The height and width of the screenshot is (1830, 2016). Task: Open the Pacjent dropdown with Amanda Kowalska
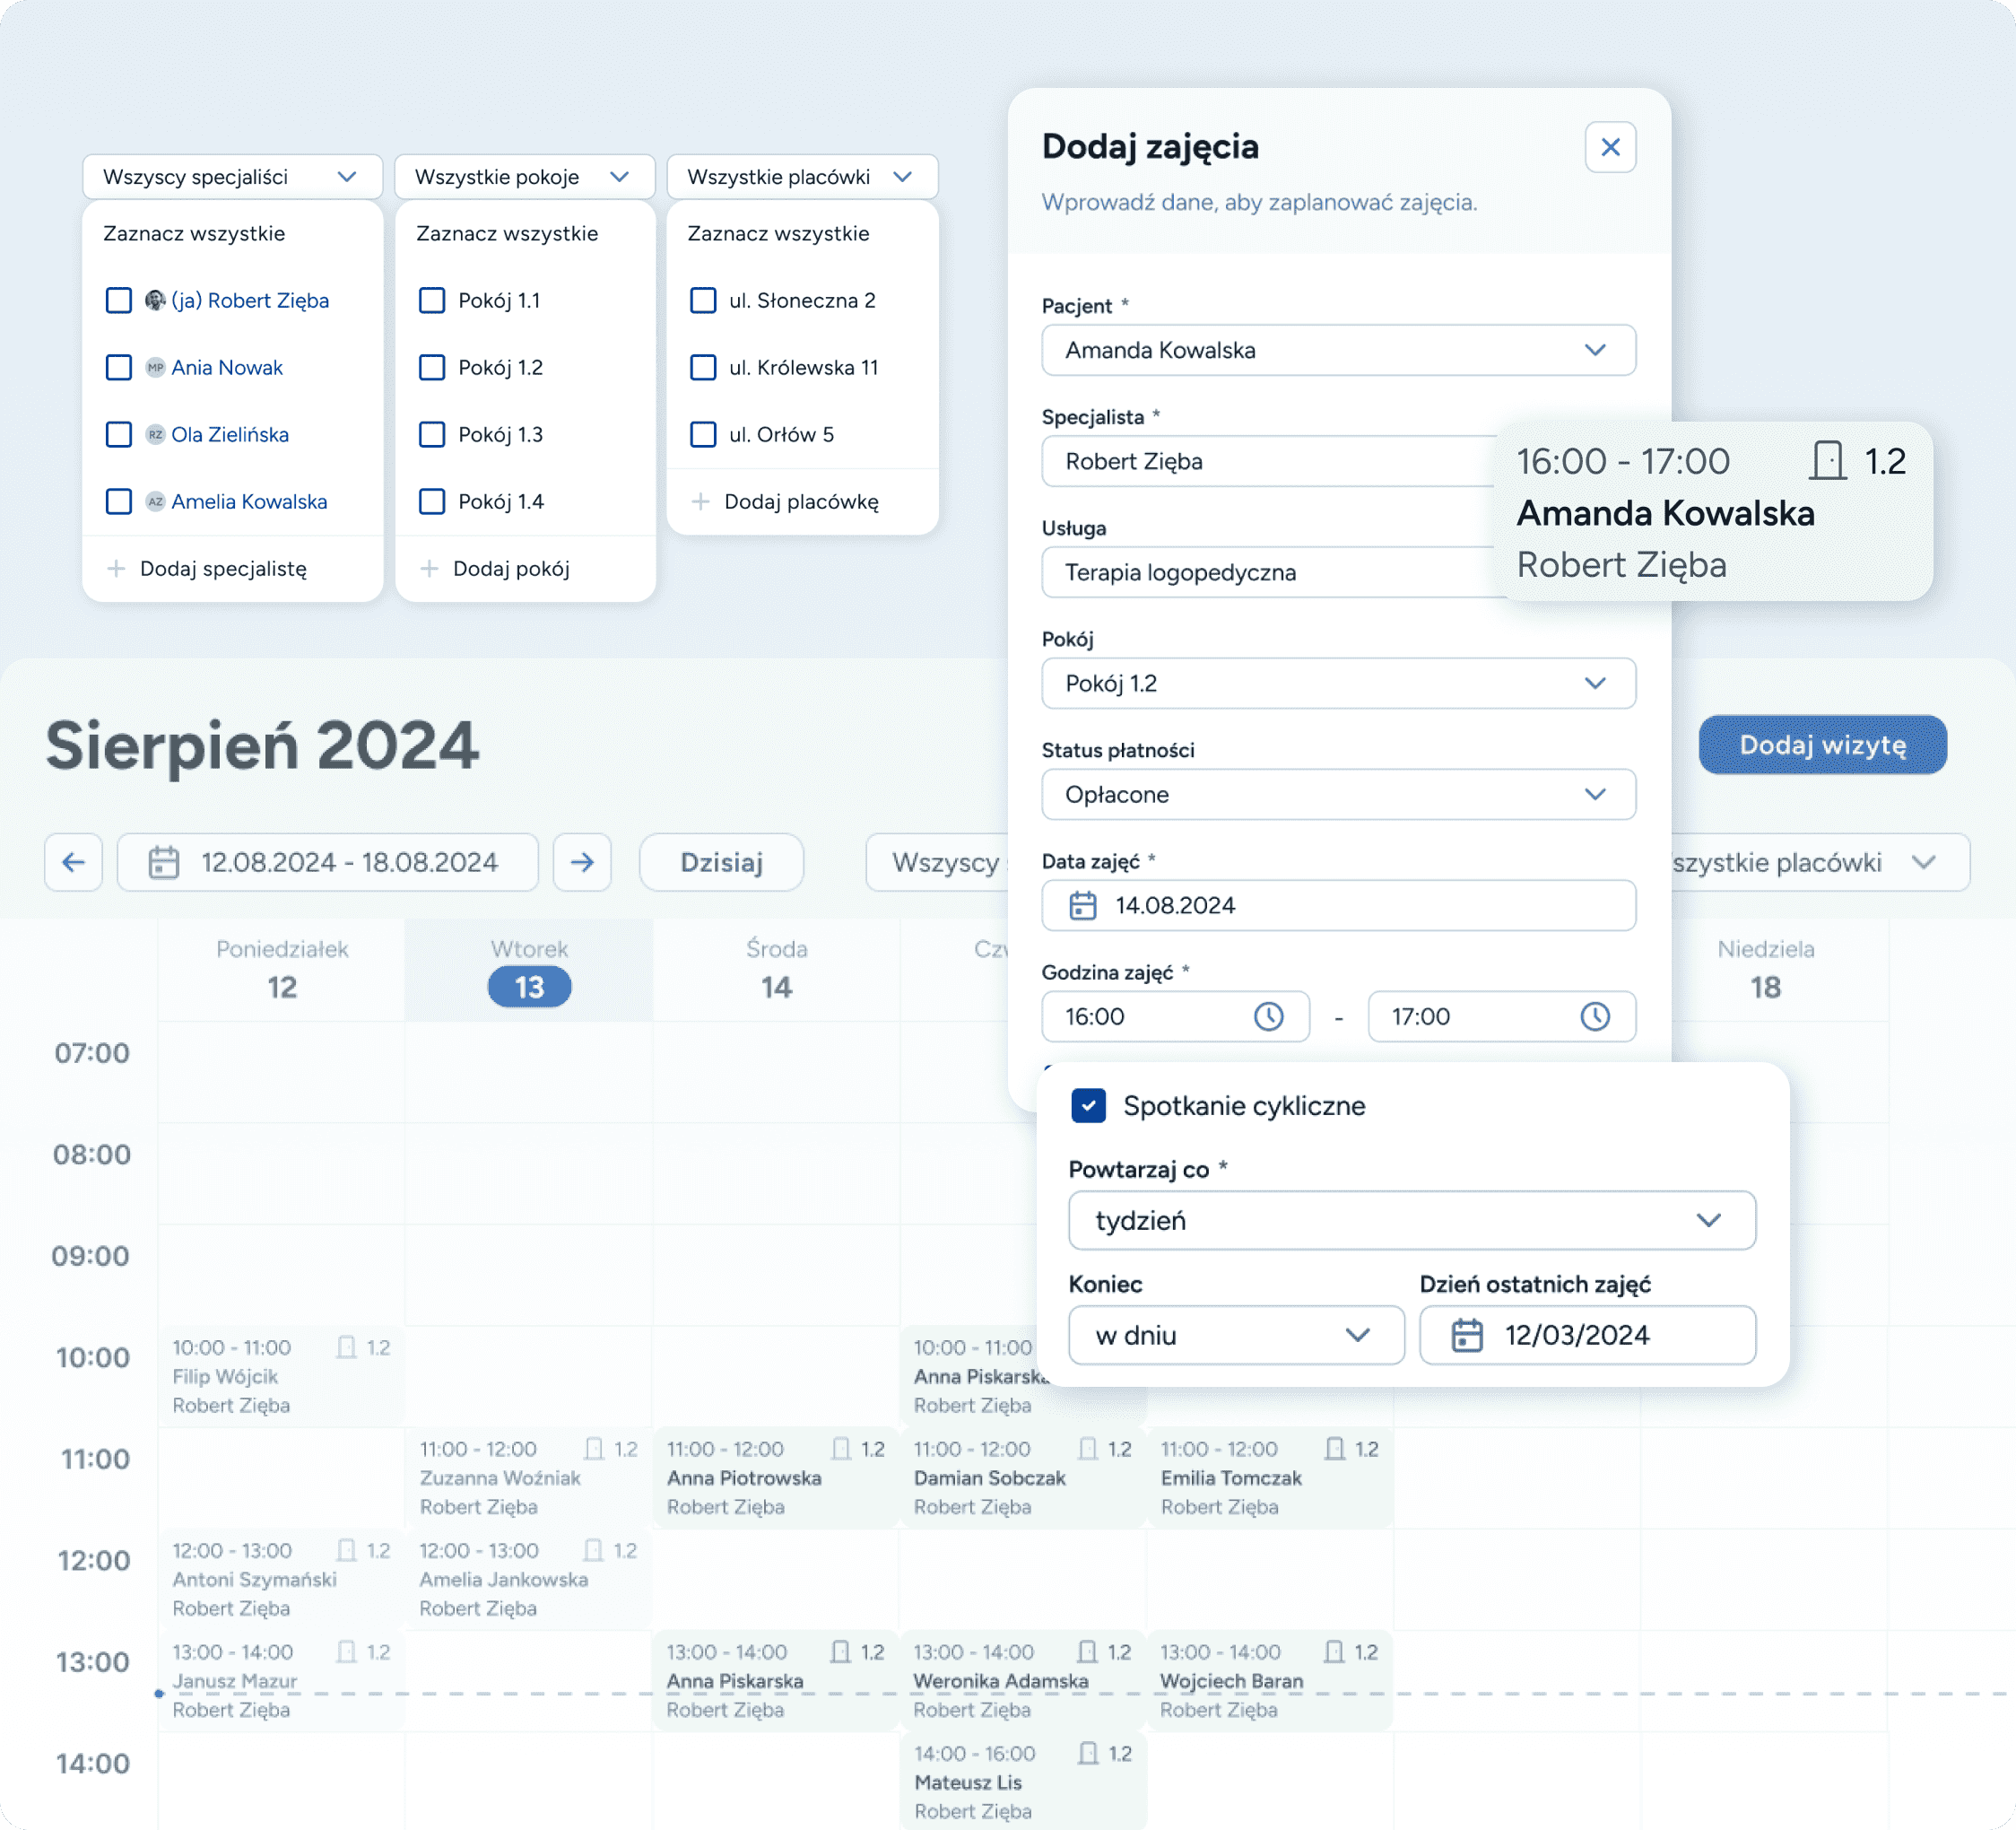click(x=1338, y=350)
